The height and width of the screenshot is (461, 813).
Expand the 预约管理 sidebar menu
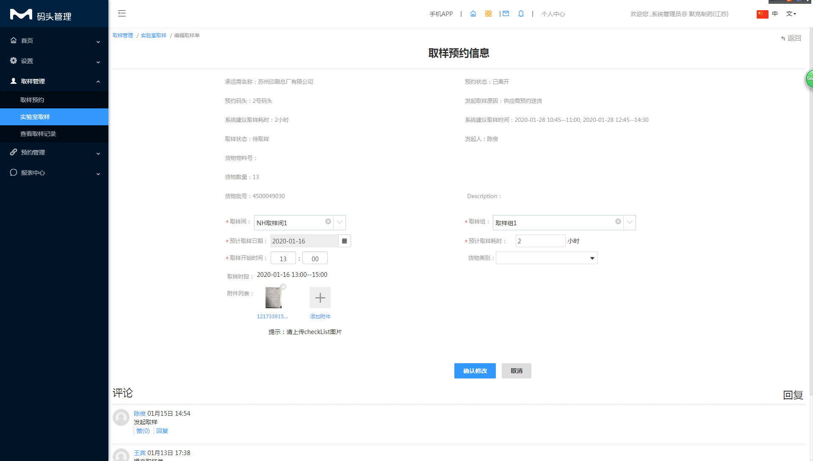coord(98,153)
